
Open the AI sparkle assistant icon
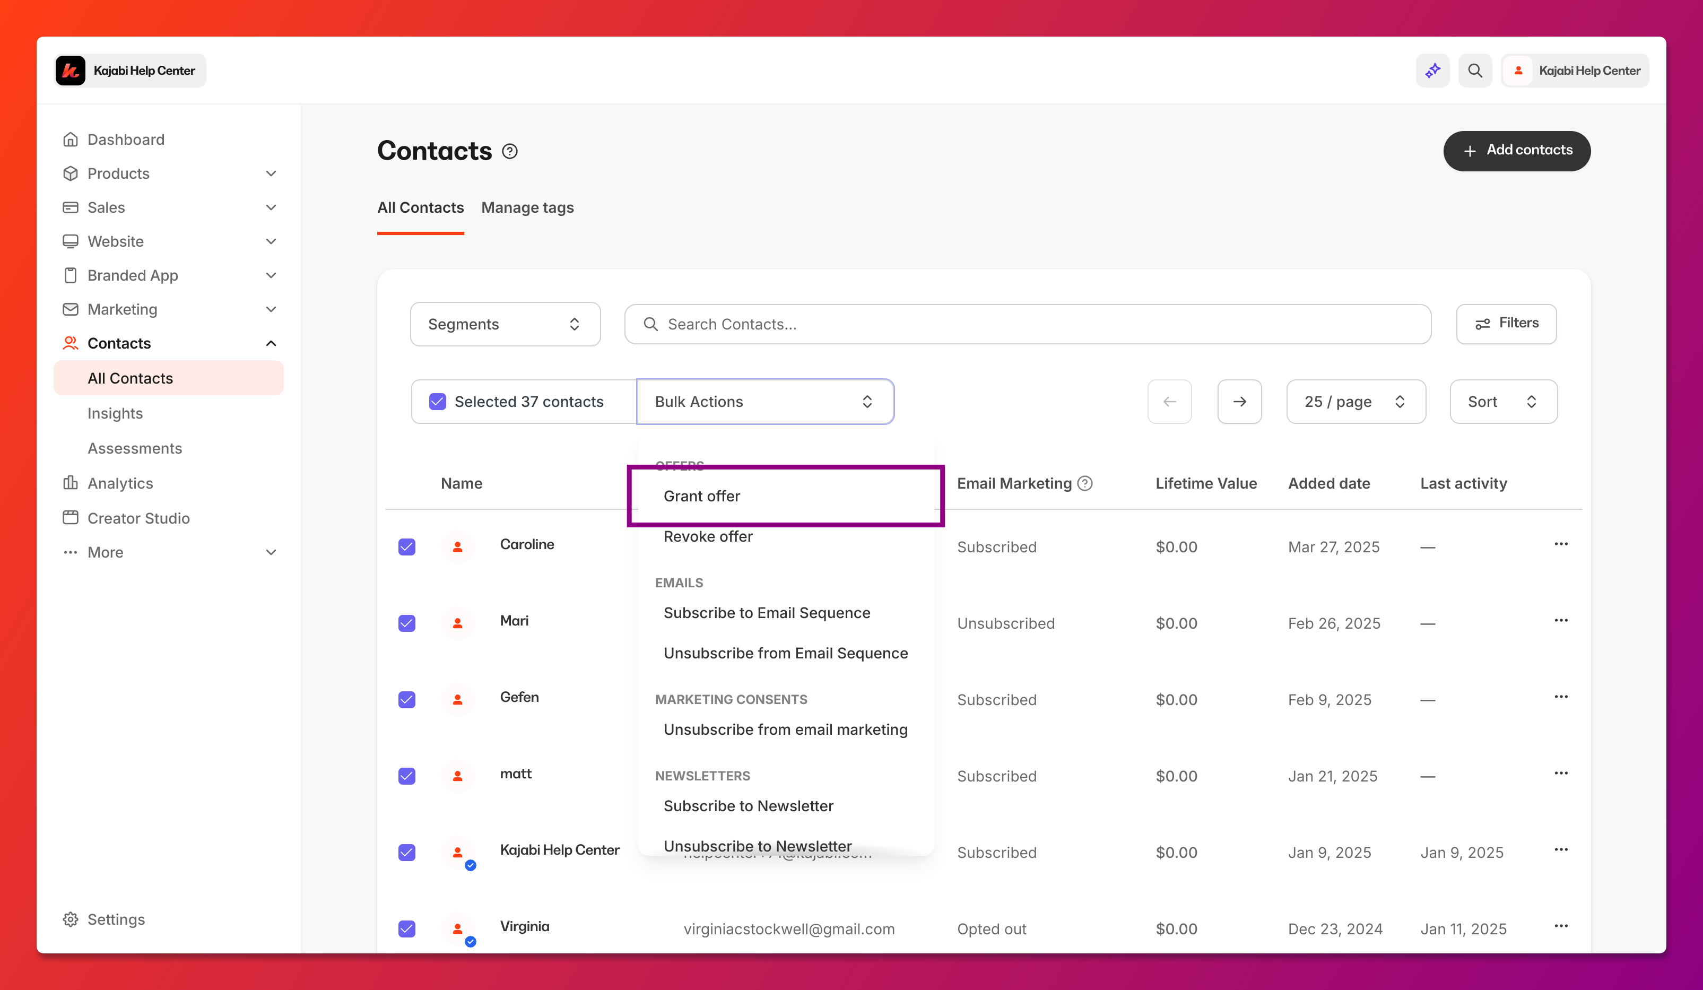[1432, 70]
